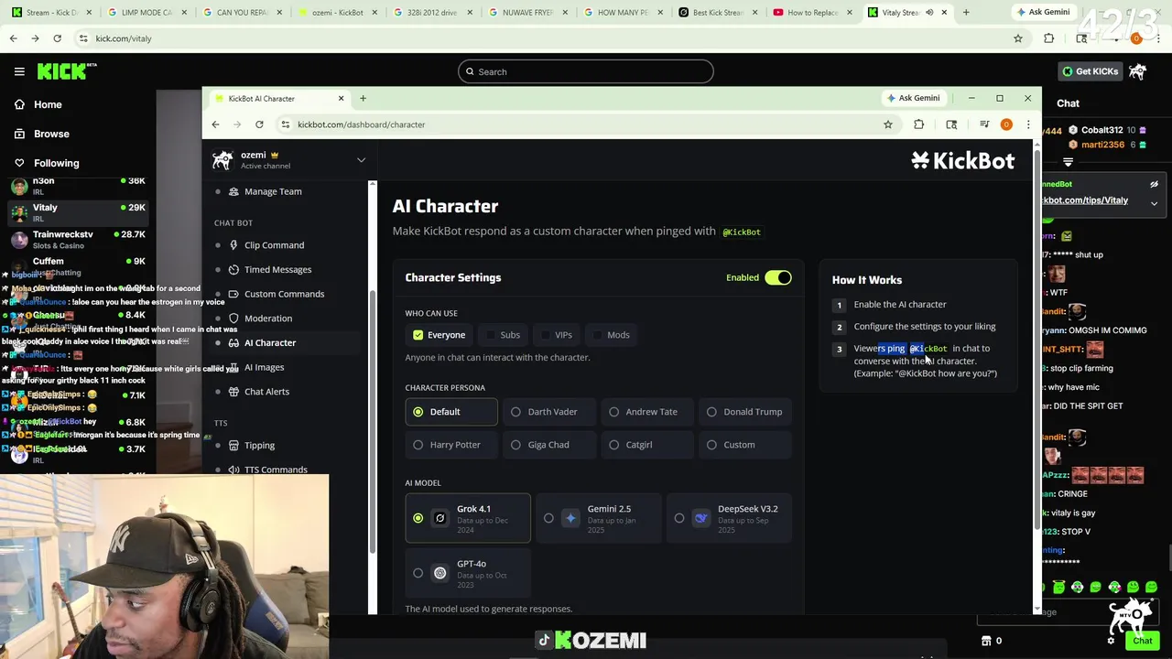The height and width of the screenshot is (659, 1172).
Task: Reload the kick.com page
Action: [57, 38]
